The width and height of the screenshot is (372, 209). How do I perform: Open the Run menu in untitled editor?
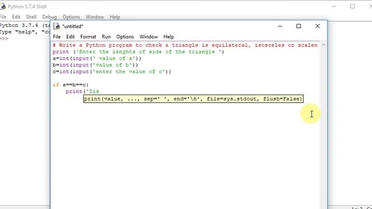(x=106, y=37)
